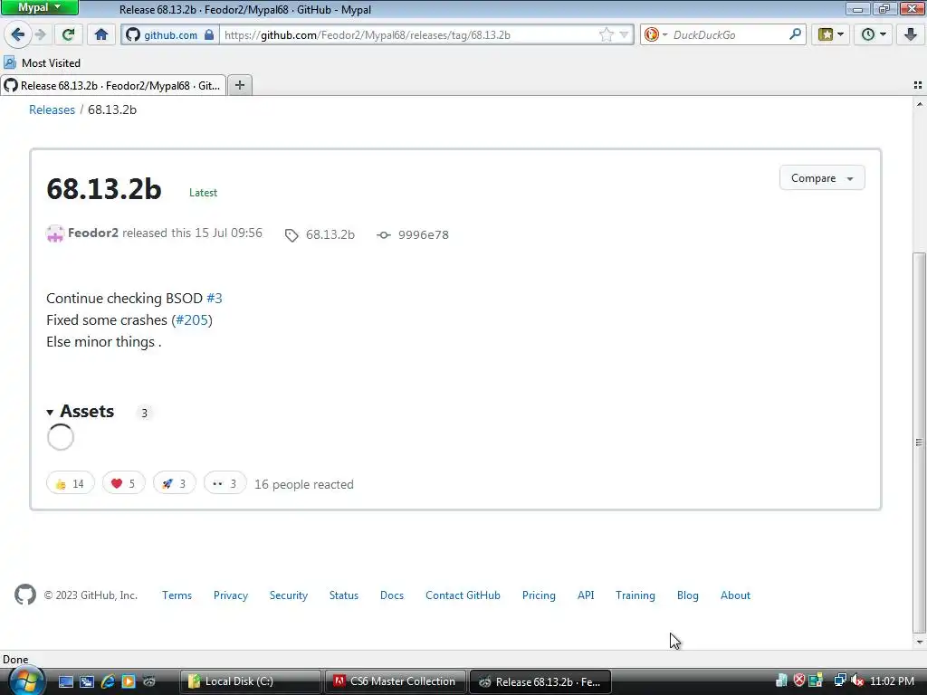Click the address bar URL field
Viewport: 927px width, 695px height.
click(x=408, y=35)
